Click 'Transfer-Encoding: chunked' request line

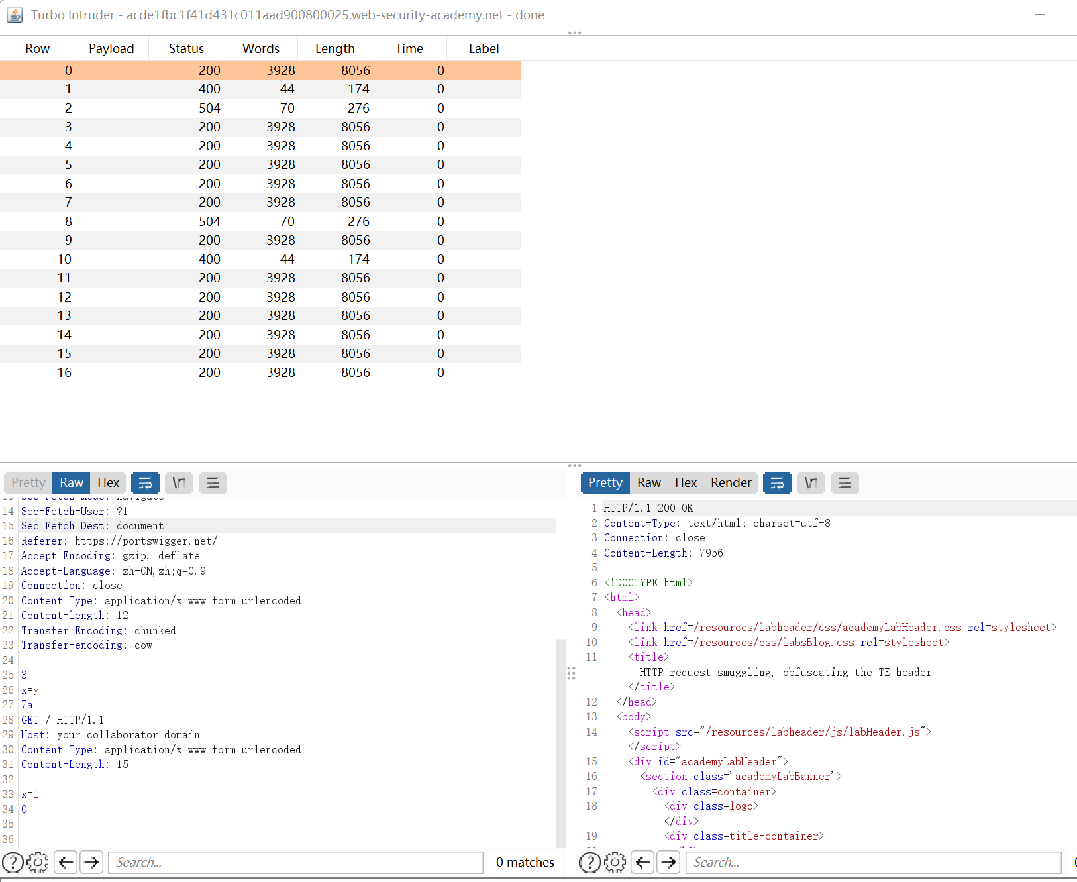click(99, 630)
